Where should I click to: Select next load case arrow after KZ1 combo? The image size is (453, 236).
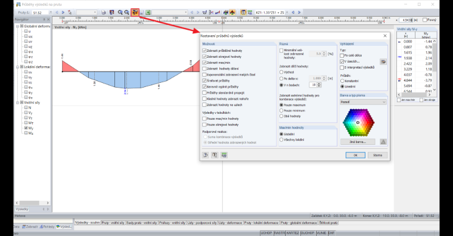(299, 13)
